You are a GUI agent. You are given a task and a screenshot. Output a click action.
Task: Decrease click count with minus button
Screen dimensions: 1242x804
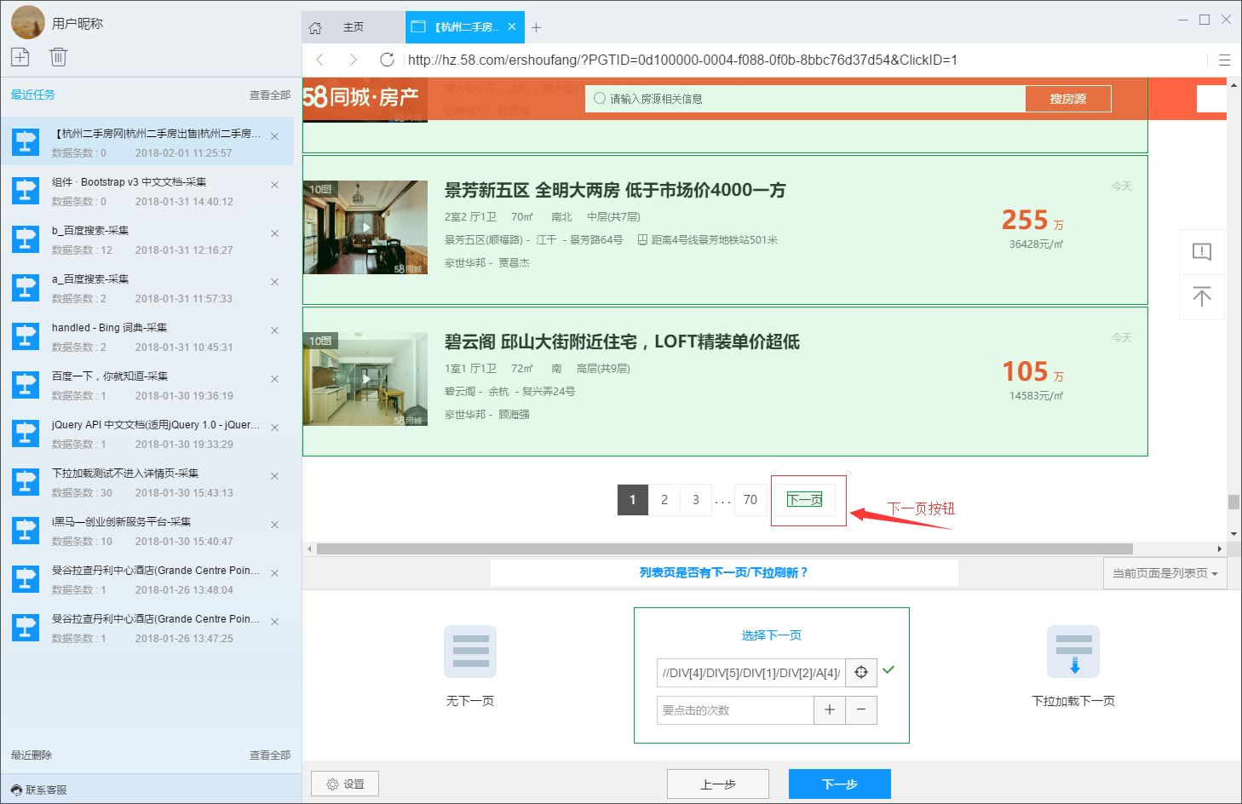point(861,709)
